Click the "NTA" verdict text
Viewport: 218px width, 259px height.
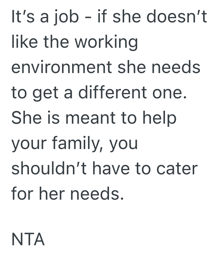point(28,239)
